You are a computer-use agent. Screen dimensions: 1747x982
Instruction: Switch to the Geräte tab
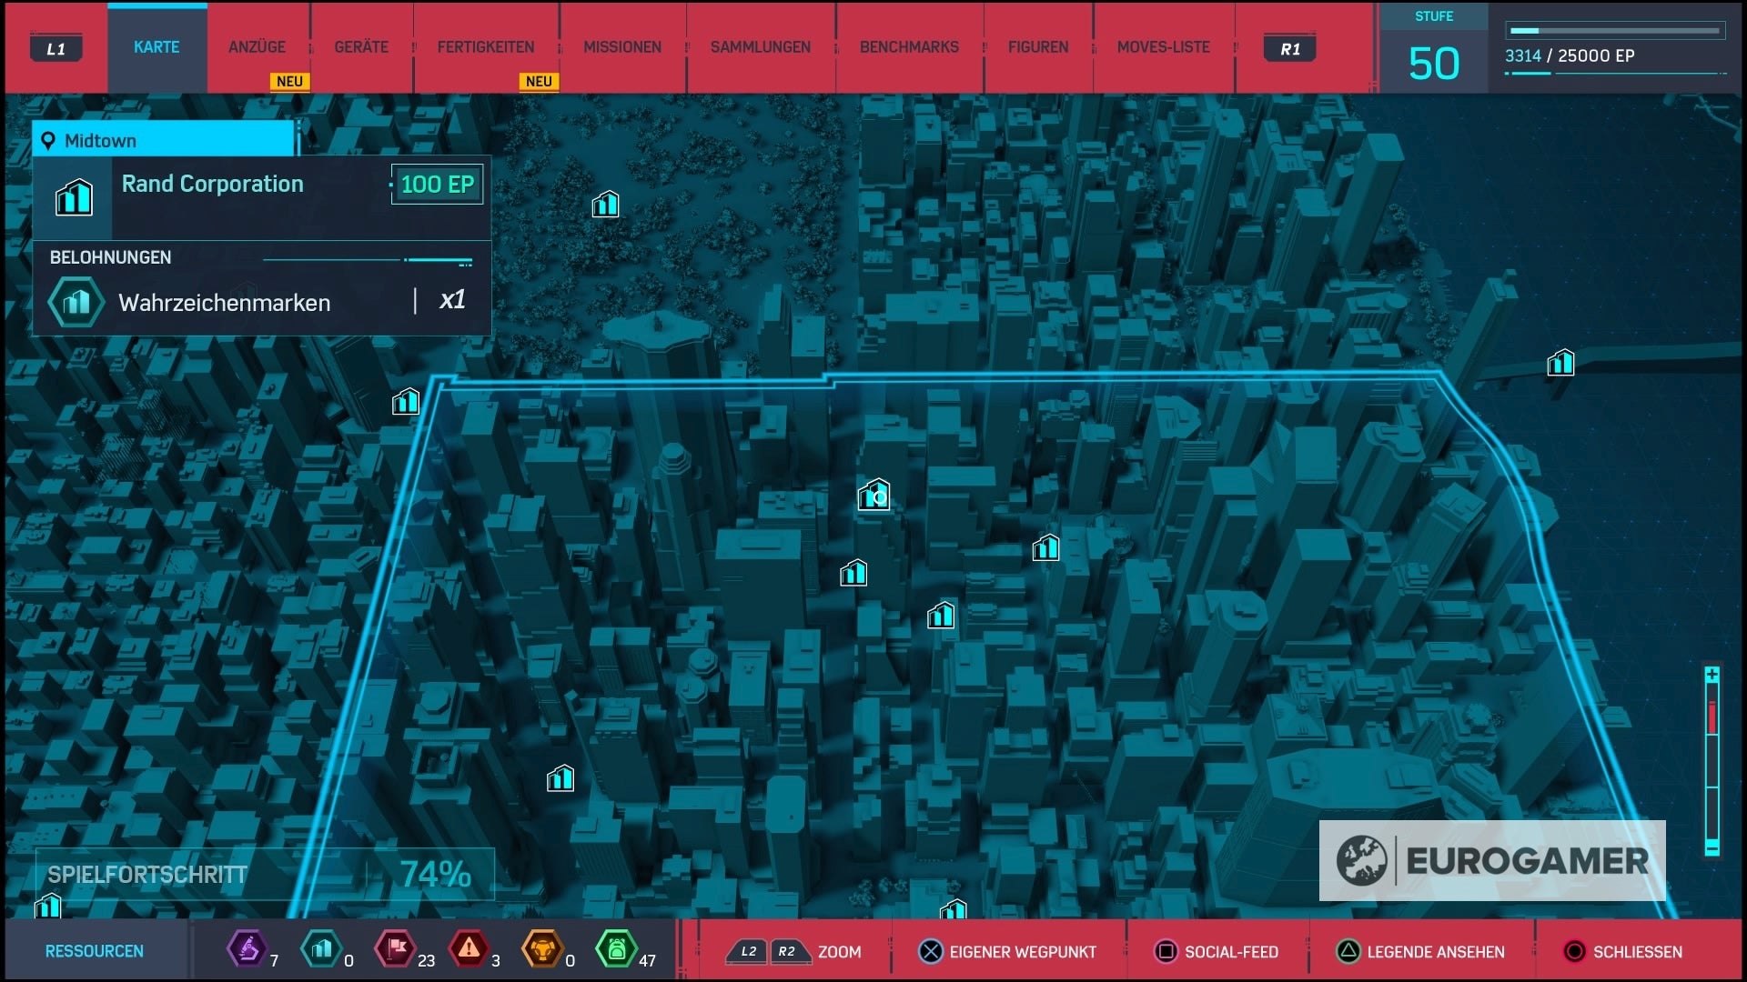[361, 47]
